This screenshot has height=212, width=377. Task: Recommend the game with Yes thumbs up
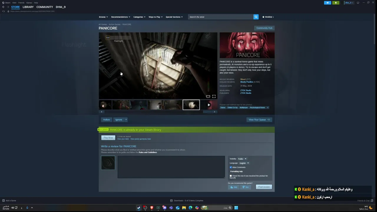(x=234, y=187)
